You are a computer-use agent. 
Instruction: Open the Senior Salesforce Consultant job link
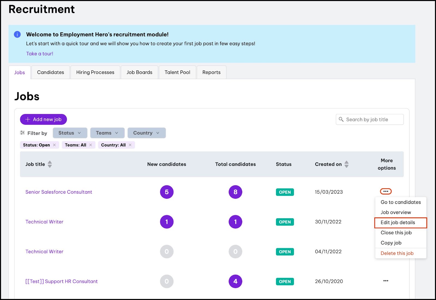click(x=59, y=192)
